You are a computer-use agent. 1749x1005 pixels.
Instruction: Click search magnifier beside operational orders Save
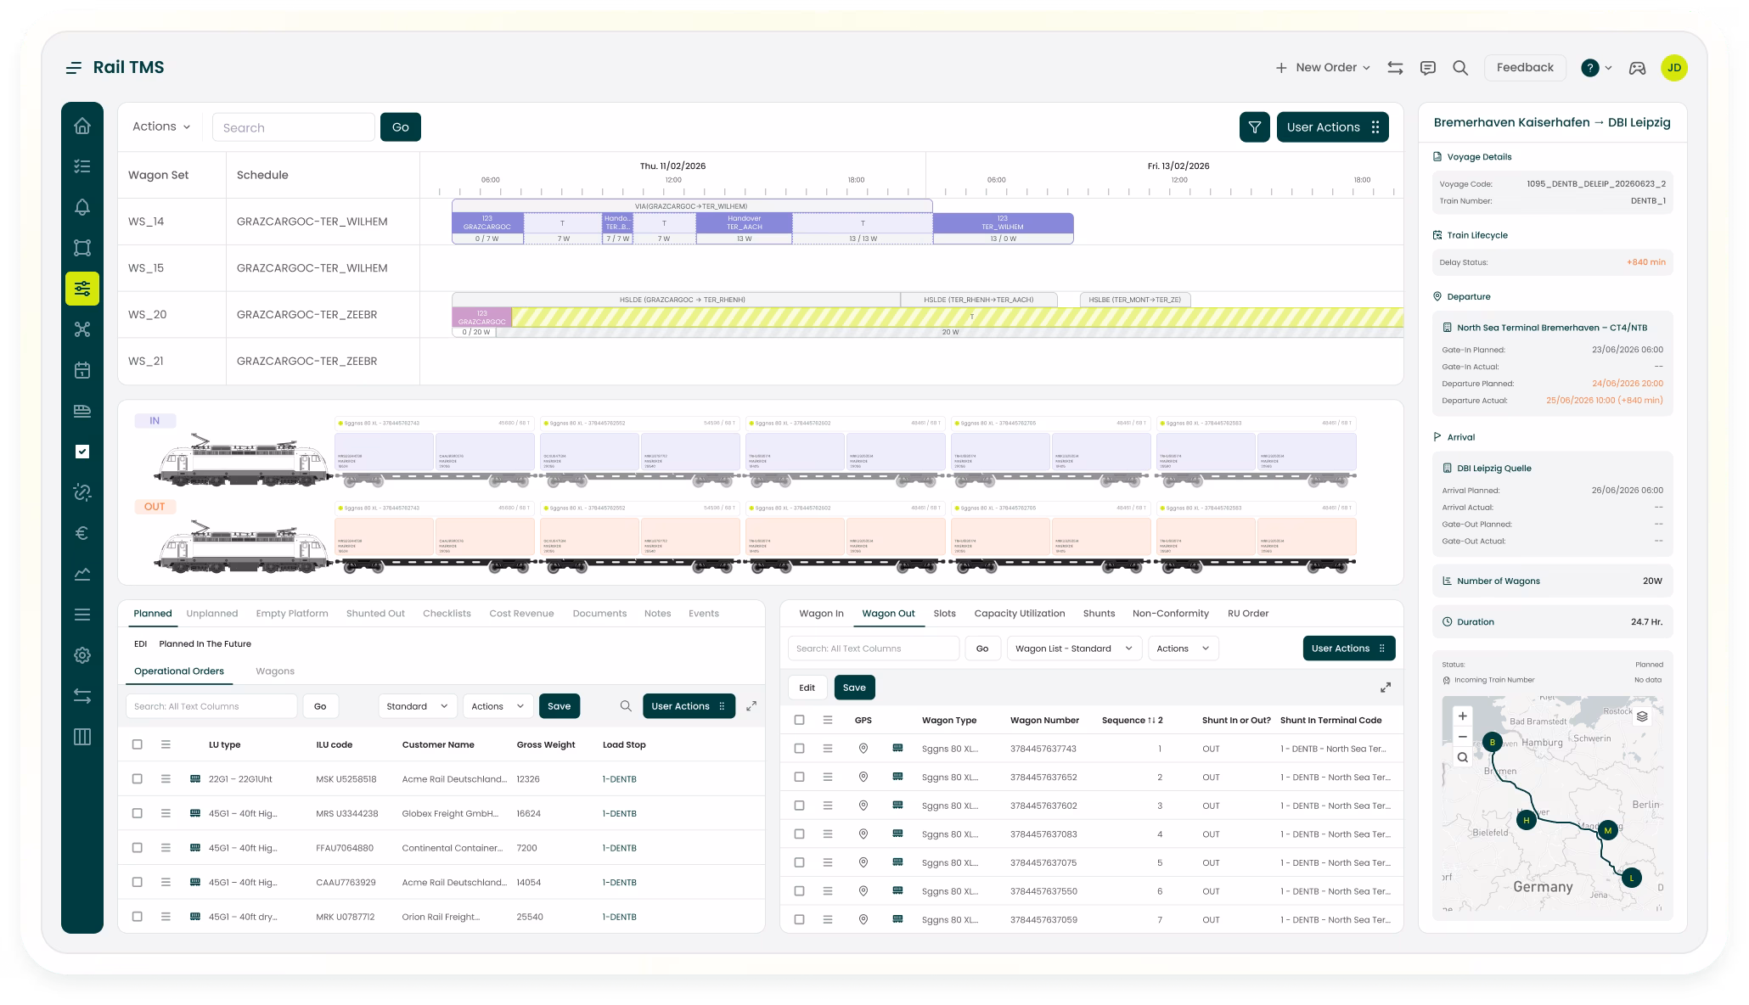coord(626,706)
